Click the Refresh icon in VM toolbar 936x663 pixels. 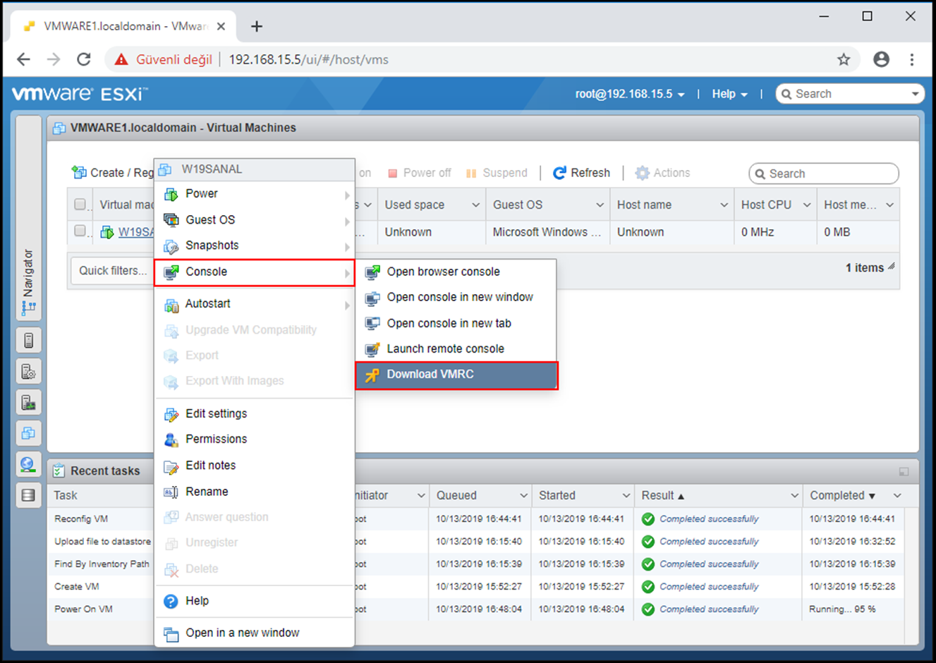coord(559,173)
